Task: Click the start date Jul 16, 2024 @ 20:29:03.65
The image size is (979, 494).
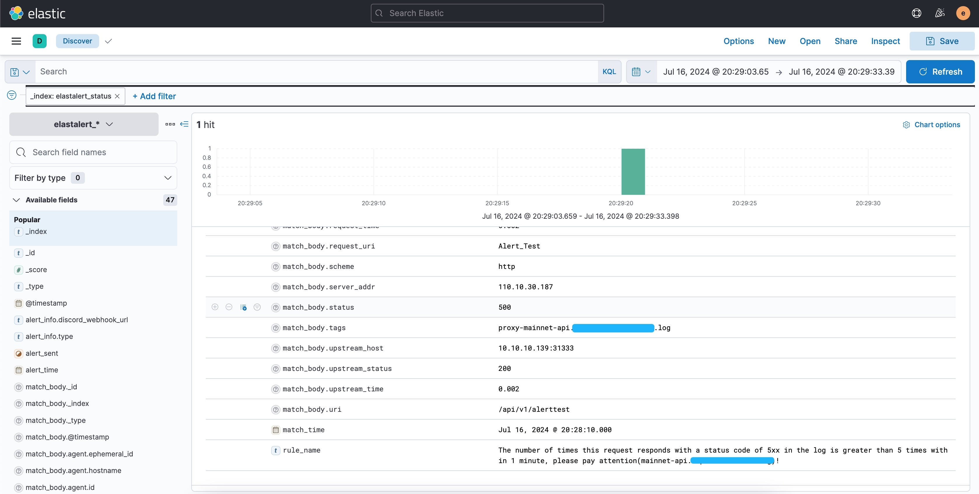Action: click(x=716, y=72)
